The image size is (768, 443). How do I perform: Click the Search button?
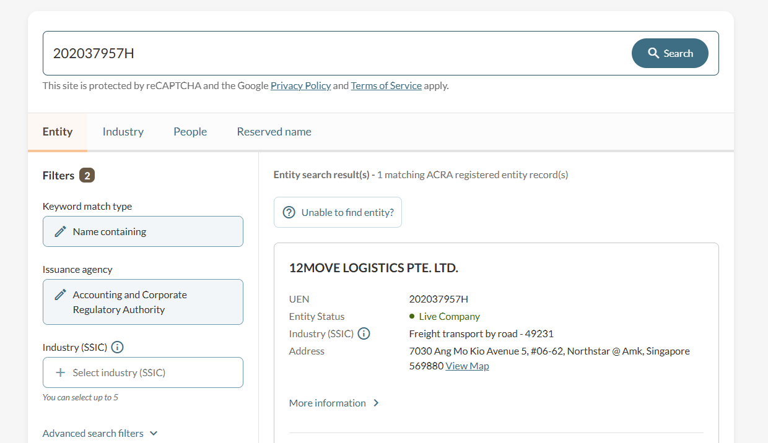[670, 53]
